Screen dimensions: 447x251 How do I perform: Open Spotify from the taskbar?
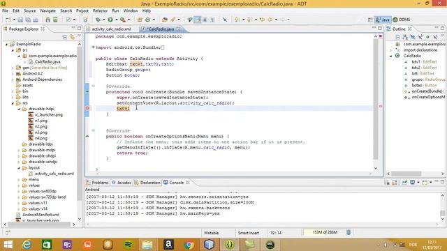pyautogui.click(x=129, y=245)
